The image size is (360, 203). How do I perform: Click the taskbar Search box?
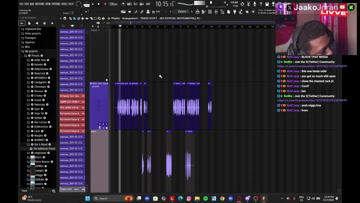[112, 198]
